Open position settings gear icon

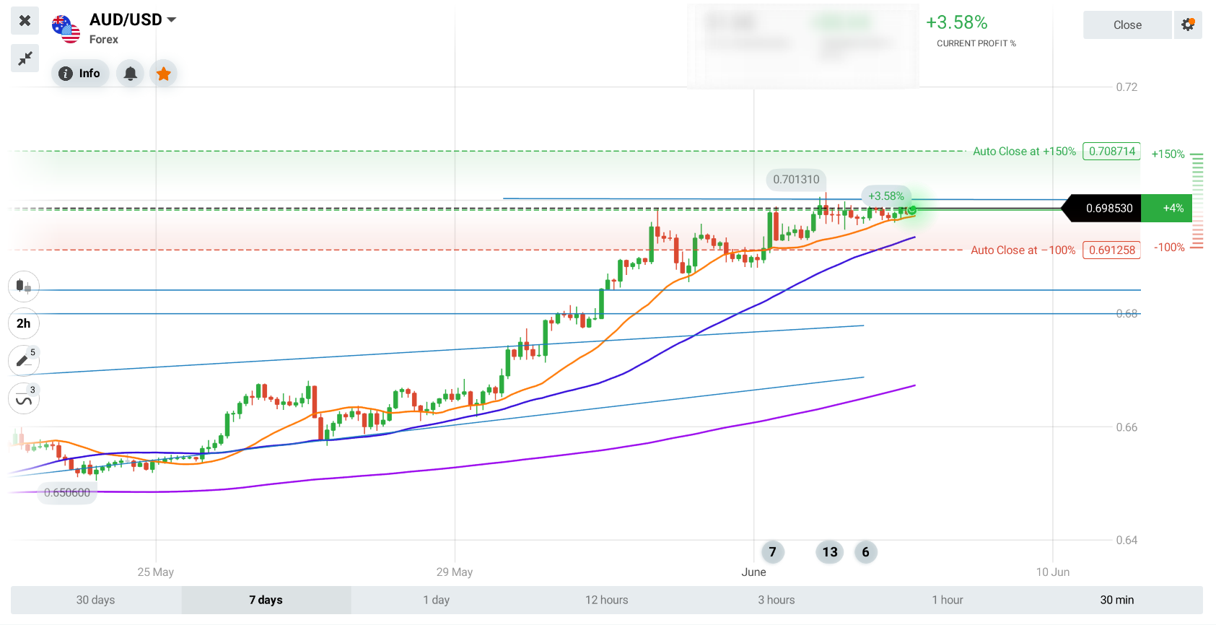click(1188, 25)
